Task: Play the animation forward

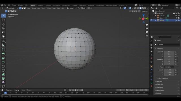Action: point(77,90)
